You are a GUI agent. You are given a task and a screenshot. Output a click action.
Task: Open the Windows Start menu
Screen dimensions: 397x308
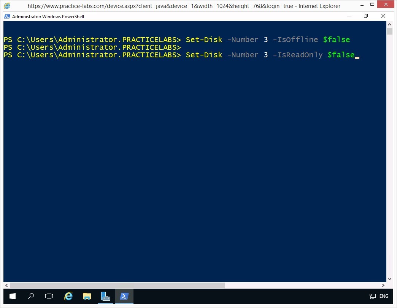click(x=12, y=296)
